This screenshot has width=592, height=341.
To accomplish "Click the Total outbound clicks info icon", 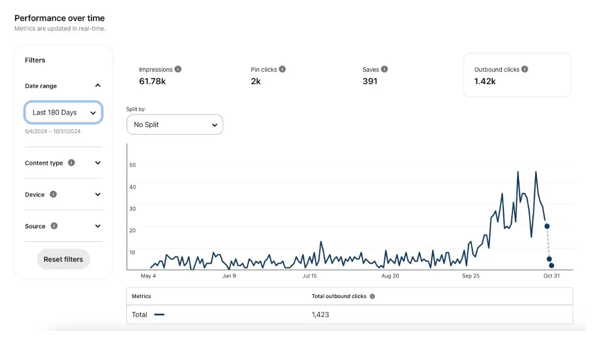I will click(x=372, y=296).
